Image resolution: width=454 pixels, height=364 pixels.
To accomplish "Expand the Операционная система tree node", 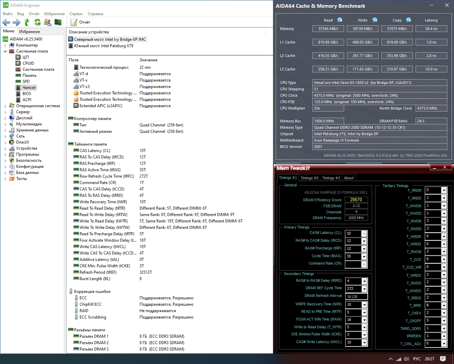I will (x=5, y=106).
